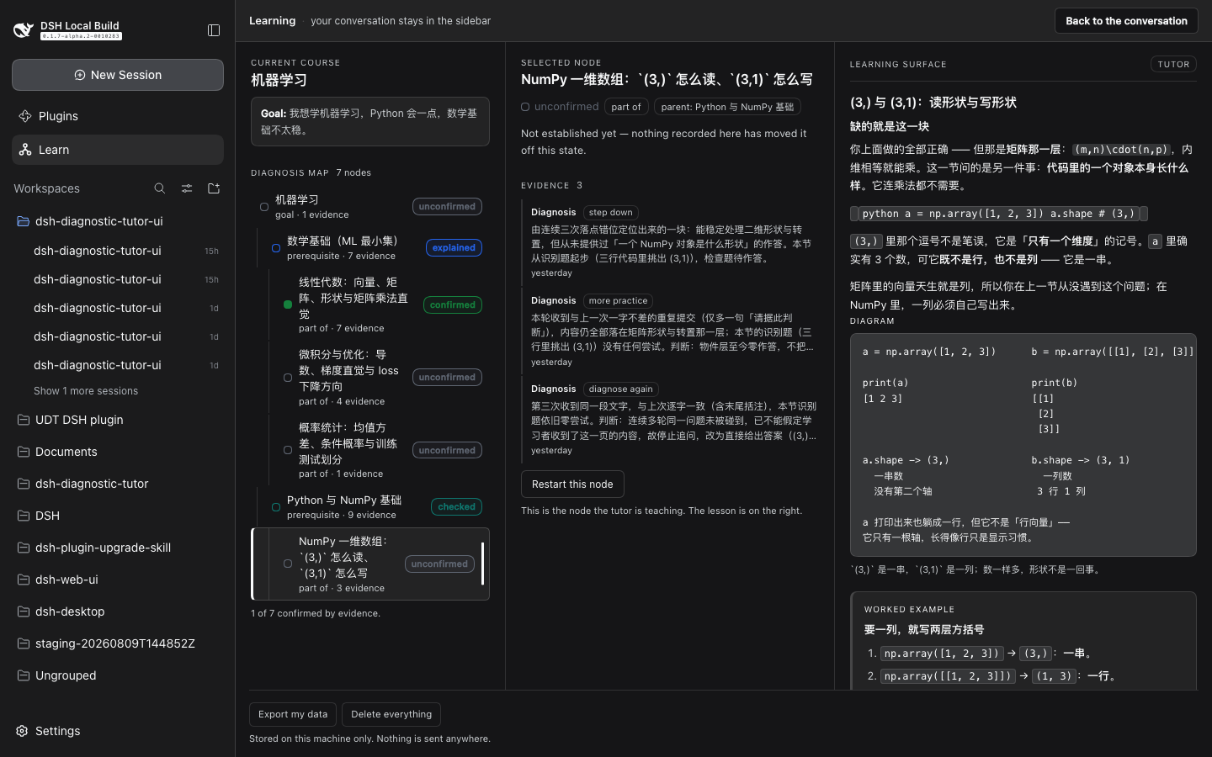
Task: Click the DSH Local Build logo
Action: [24, 30]
